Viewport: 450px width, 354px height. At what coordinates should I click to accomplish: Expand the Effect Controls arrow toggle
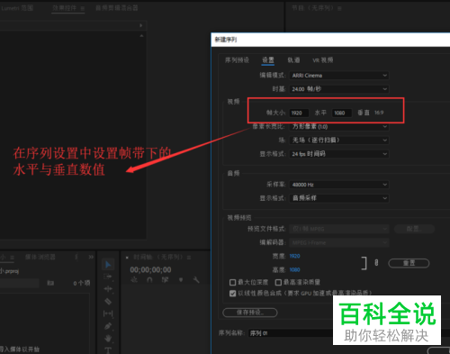[140, 25]
